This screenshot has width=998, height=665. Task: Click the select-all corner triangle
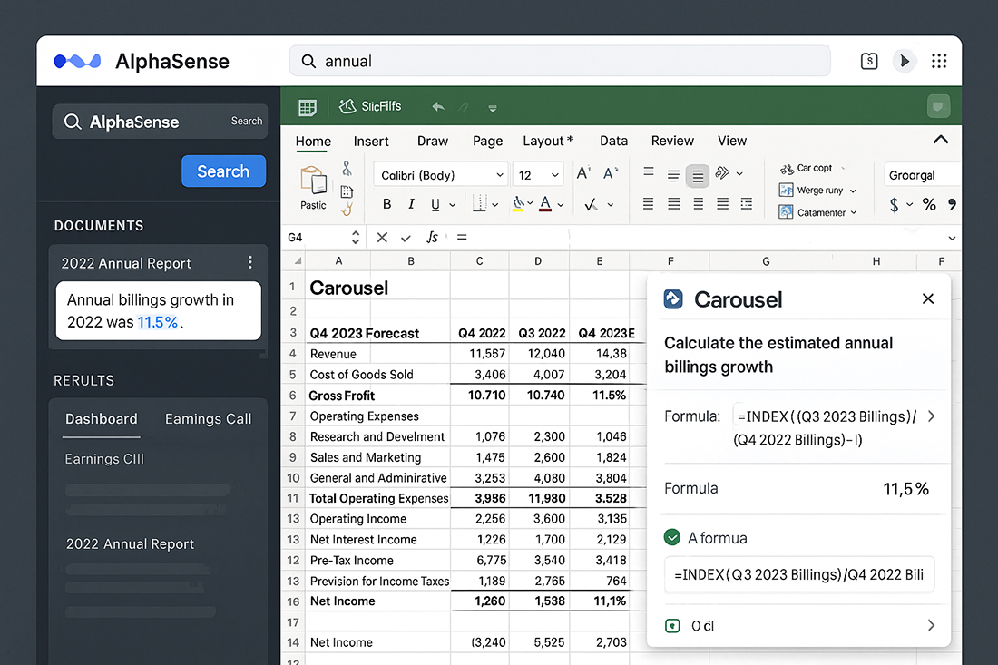tap(298, 261)
